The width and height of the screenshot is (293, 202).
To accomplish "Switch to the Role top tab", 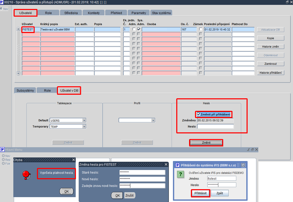I will coord(48,13).
